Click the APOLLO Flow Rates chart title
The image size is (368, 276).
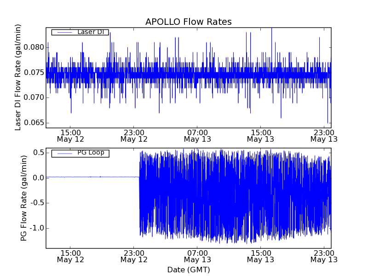point(188,22)
